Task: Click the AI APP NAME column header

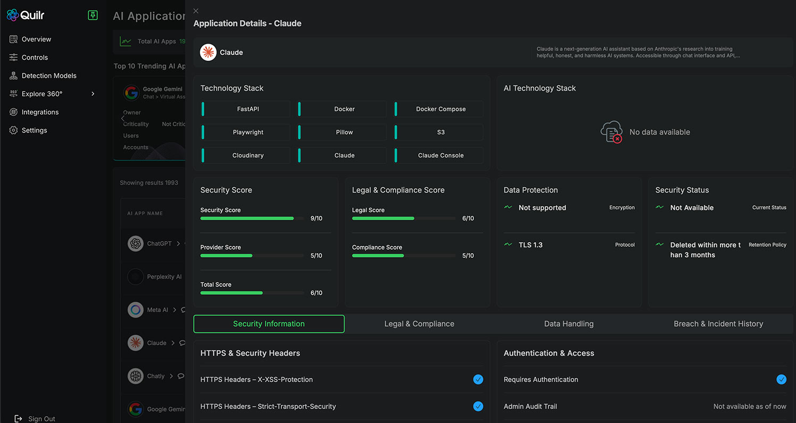Action: point(145,213)
